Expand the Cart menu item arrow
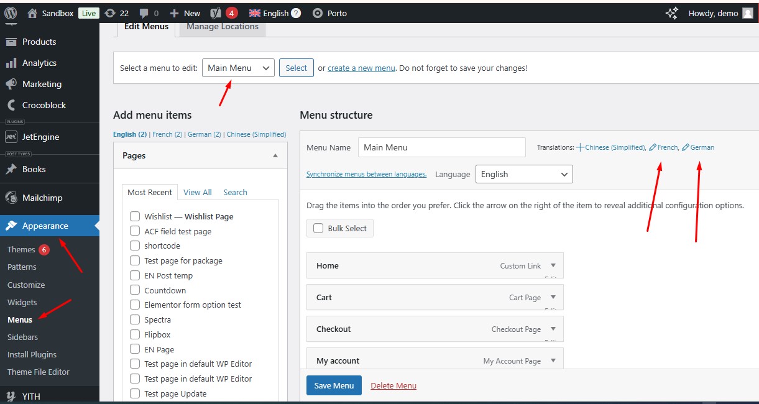 coord(553,297)
